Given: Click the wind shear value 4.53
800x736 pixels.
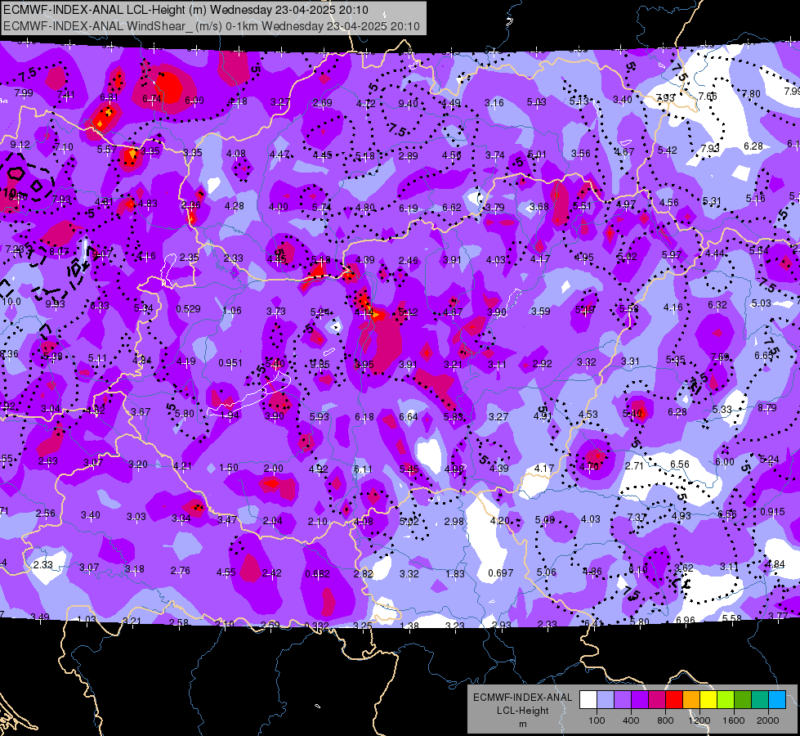Looking at the screenshot, I should pos(588,415).
